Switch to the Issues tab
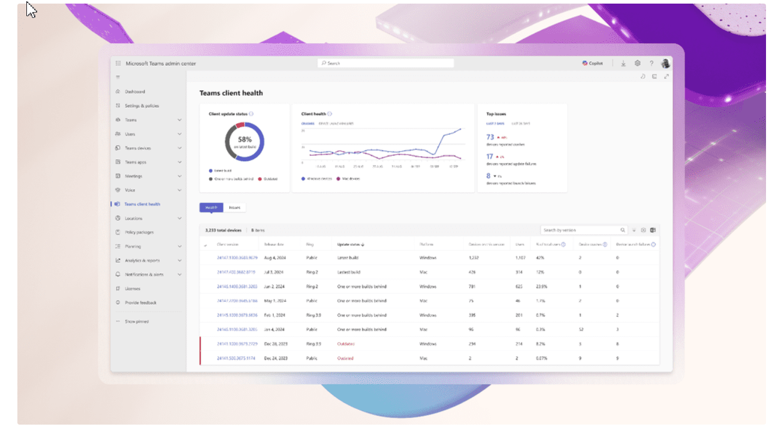 click(234, 208)
